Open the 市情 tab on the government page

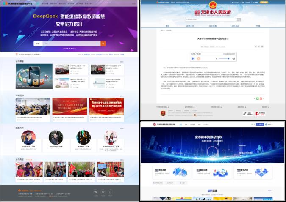[x=258, y=26]
